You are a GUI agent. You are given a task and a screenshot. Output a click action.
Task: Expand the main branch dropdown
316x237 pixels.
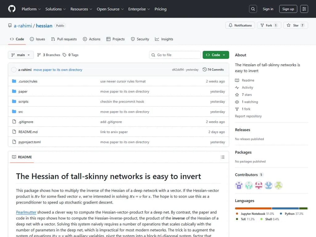tap(21, 55)
